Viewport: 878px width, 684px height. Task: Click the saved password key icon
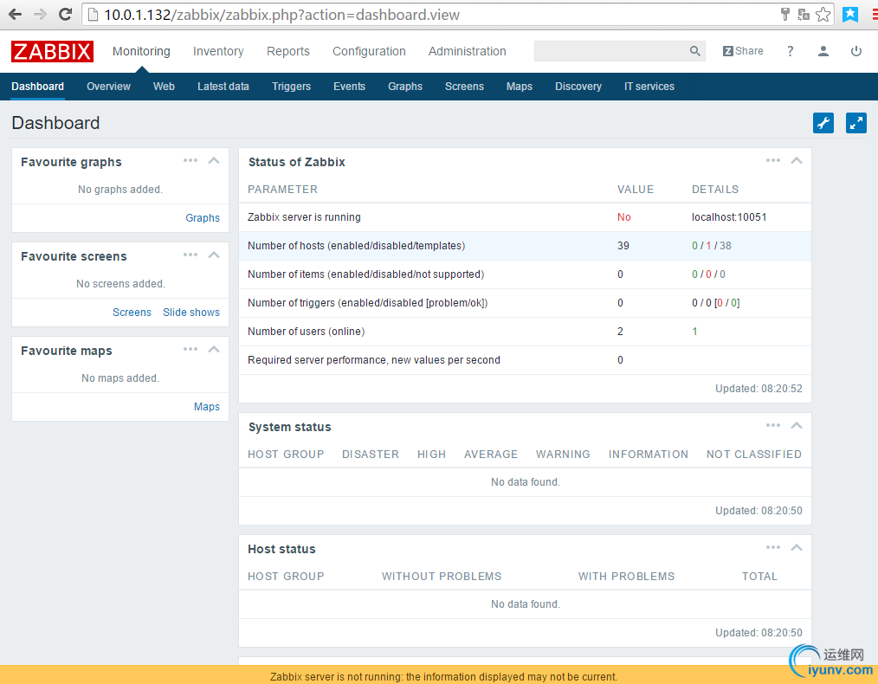(785, 15)
